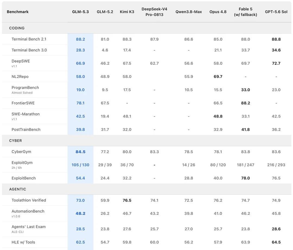
Task: Select the Qwen3.8-Max column header
Action: pyautogui.click(x=189, y=12)
